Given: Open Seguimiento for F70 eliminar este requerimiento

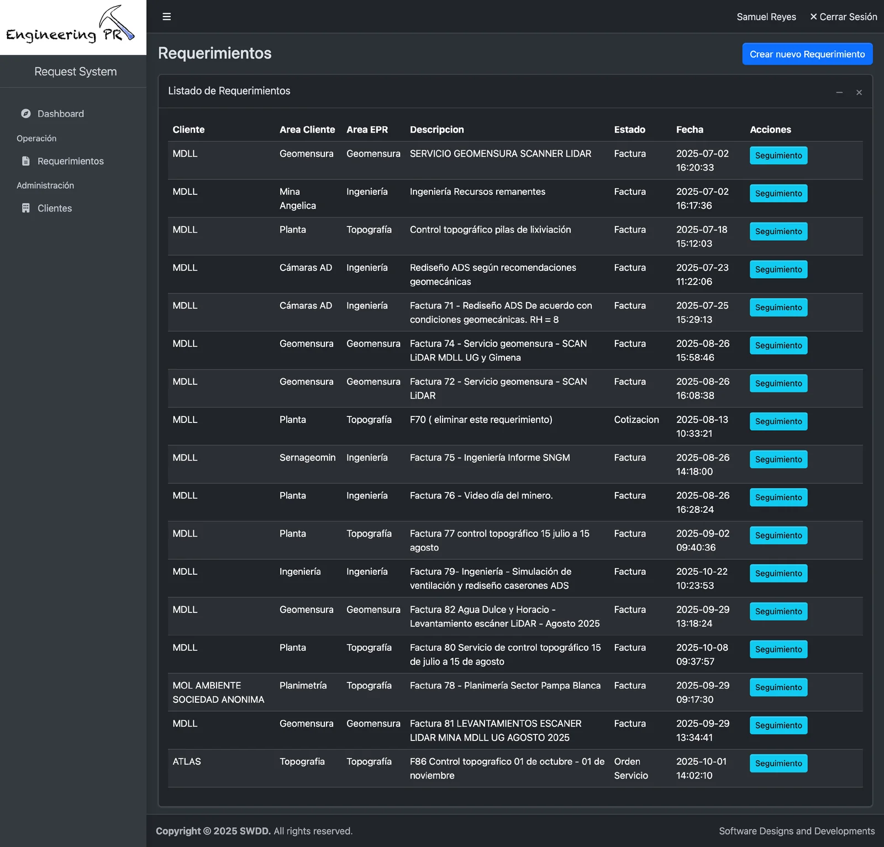Looking at the screenshot, I should [778, 421].
